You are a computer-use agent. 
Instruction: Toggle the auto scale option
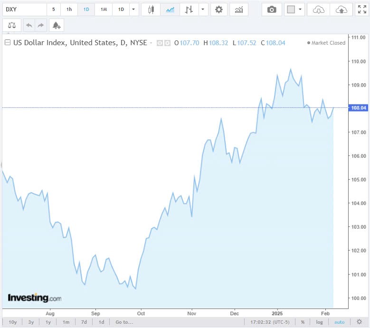point(339,322)
